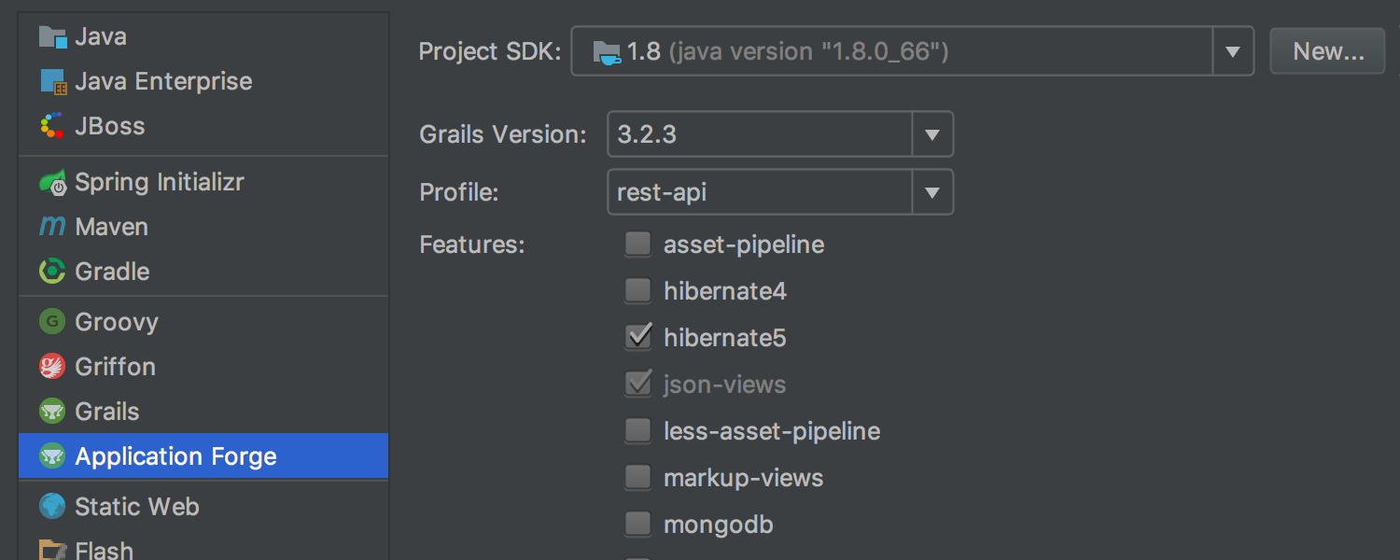The width and height of the screenshot is (1400, 560).
Task: Select Grails project type
Action: tap(203, 412)
